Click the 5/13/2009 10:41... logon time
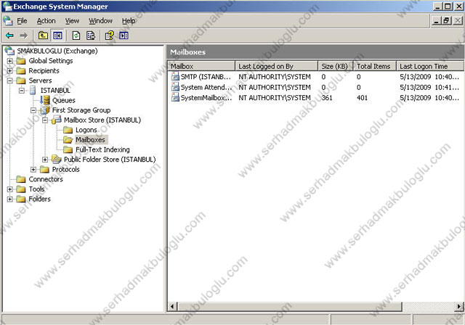The height and width of the screenshot is (325, 465). pyautogui.click(x=429, y=87)
